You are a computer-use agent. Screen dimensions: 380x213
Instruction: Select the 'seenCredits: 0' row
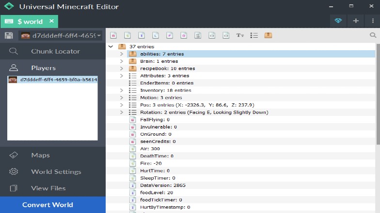click(251, 142)
